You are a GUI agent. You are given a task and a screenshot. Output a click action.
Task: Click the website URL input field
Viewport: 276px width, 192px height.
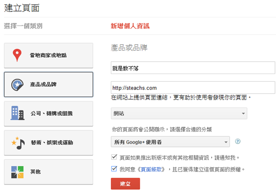point(193,87)
